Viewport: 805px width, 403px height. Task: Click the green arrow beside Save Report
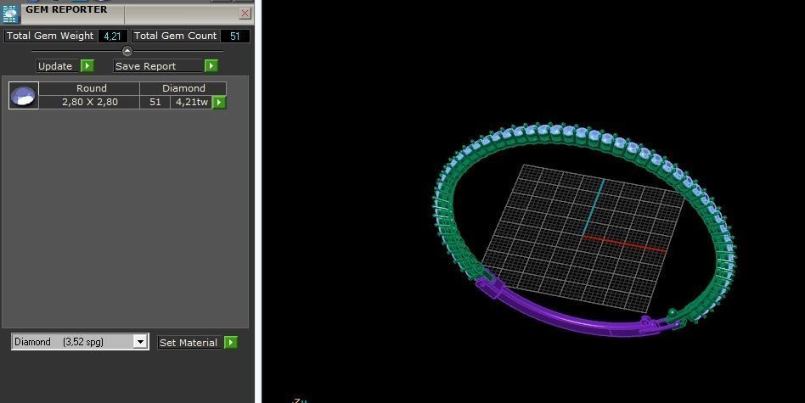(x=211, y=66)
